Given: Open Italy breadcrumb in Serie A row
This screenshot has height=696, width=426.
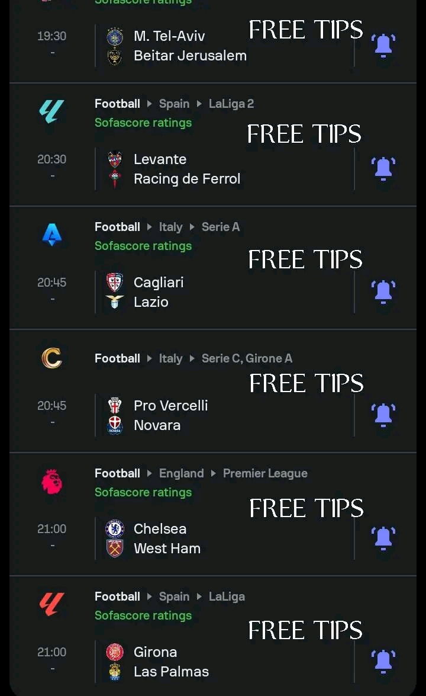Looking at the screenshot, I should [170, 227].
